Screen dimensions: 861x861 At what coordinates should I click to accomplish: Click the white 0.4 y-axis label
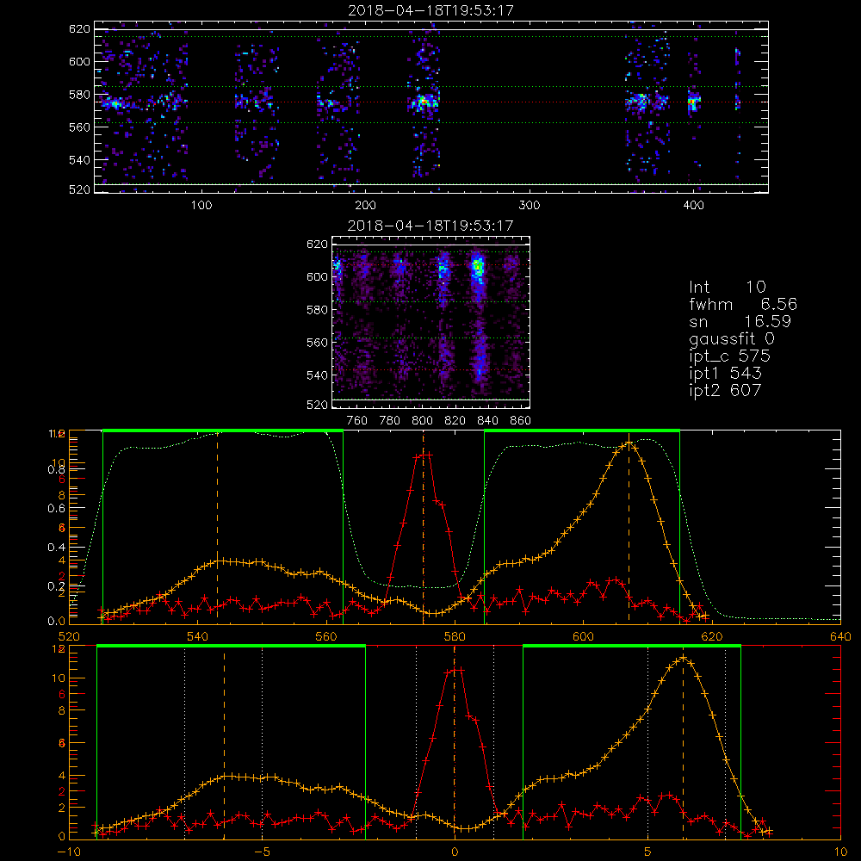(x=56, y=548)
